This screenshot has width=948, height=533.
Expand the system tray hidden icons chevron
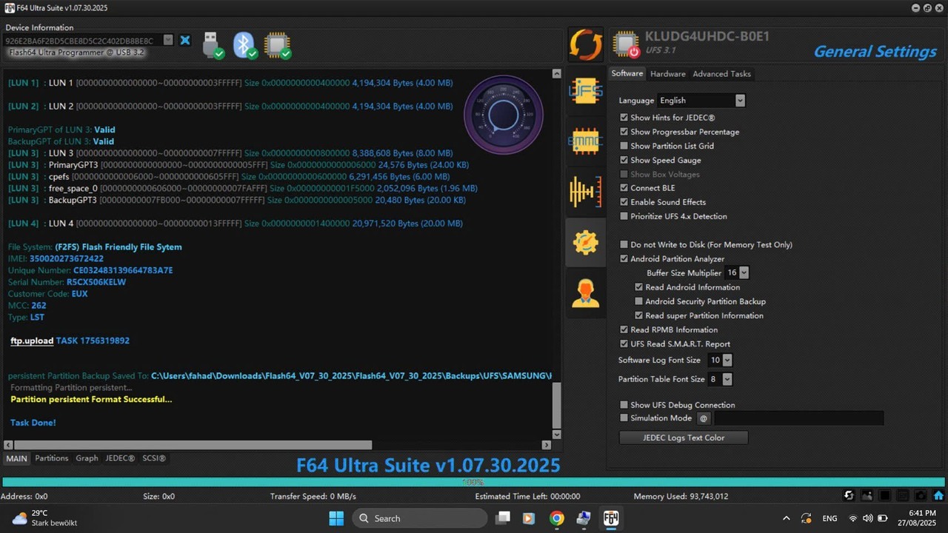(x=787, y=518)
